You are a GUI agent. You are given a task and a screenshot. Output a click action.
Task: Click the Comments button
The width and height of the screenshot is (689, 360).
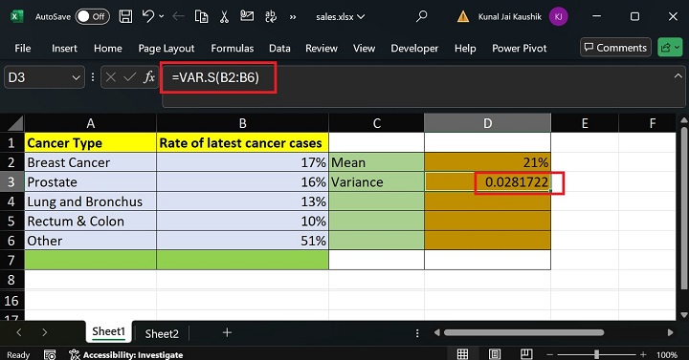pos(615,48)
